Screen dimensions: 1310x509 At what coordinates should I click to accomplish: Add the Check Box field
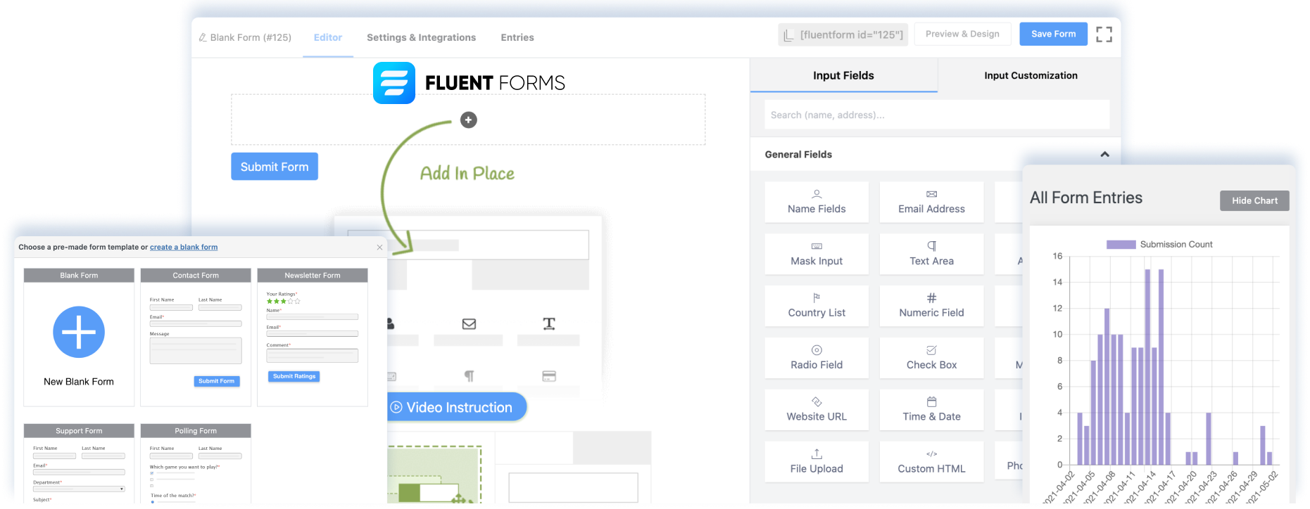point(931,358)
